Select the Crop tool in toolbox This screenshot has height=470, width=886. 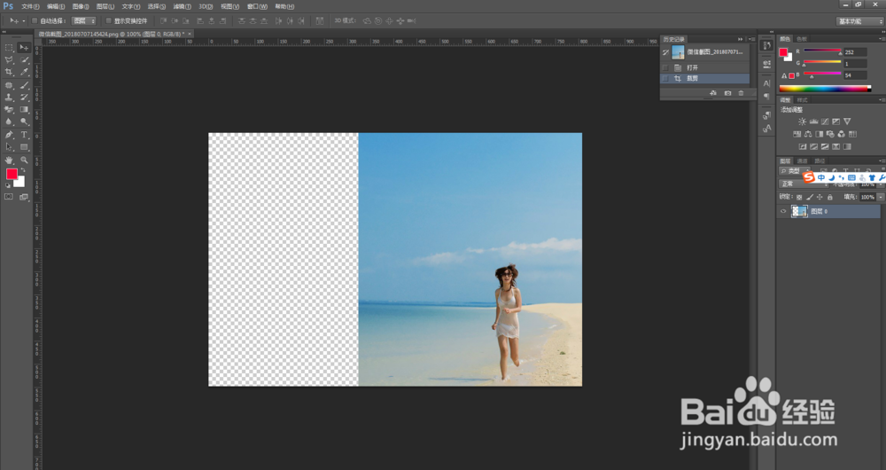click(x=9, y=73)
